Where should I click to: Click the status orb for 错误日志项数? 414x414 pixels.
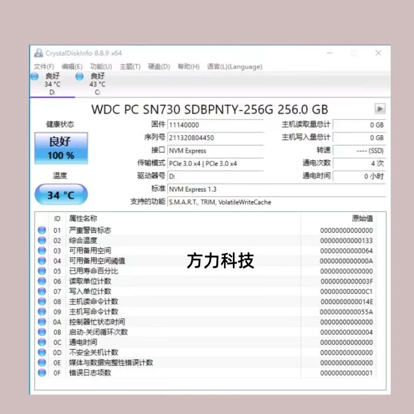point(42,373)
